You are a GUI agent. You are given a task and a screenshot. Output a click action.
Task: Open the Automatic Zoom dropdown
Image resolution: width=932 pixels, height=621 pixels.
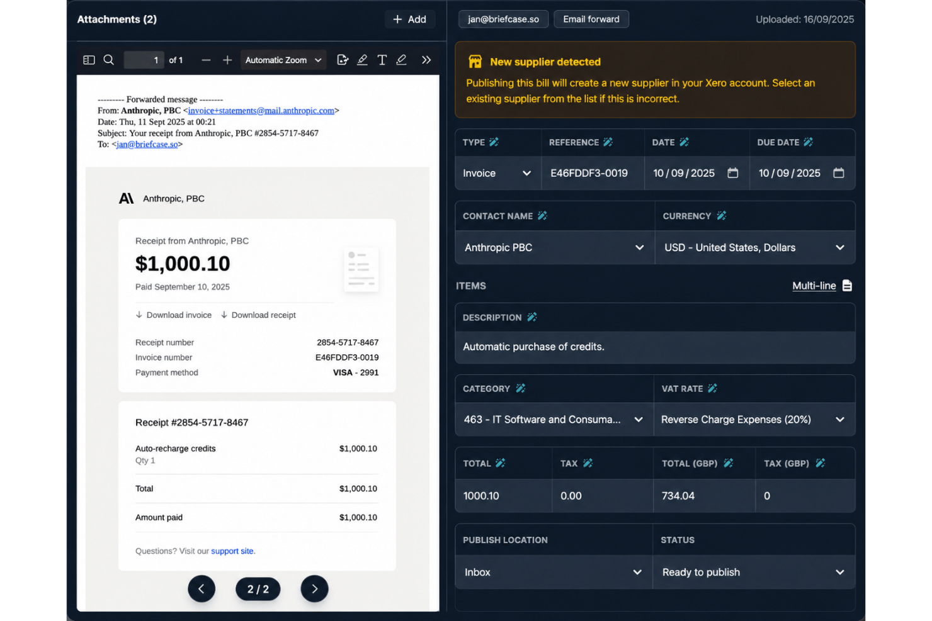pos(283,60)
